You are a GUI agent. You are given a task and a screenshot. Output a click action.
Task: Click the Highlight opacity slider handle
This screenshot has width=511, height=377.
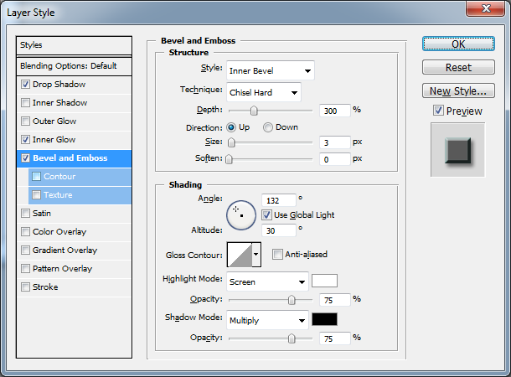click(292, 300)
